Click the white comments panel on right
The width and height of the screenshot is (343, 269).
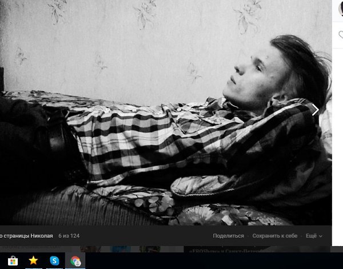(x=338, y=143)
